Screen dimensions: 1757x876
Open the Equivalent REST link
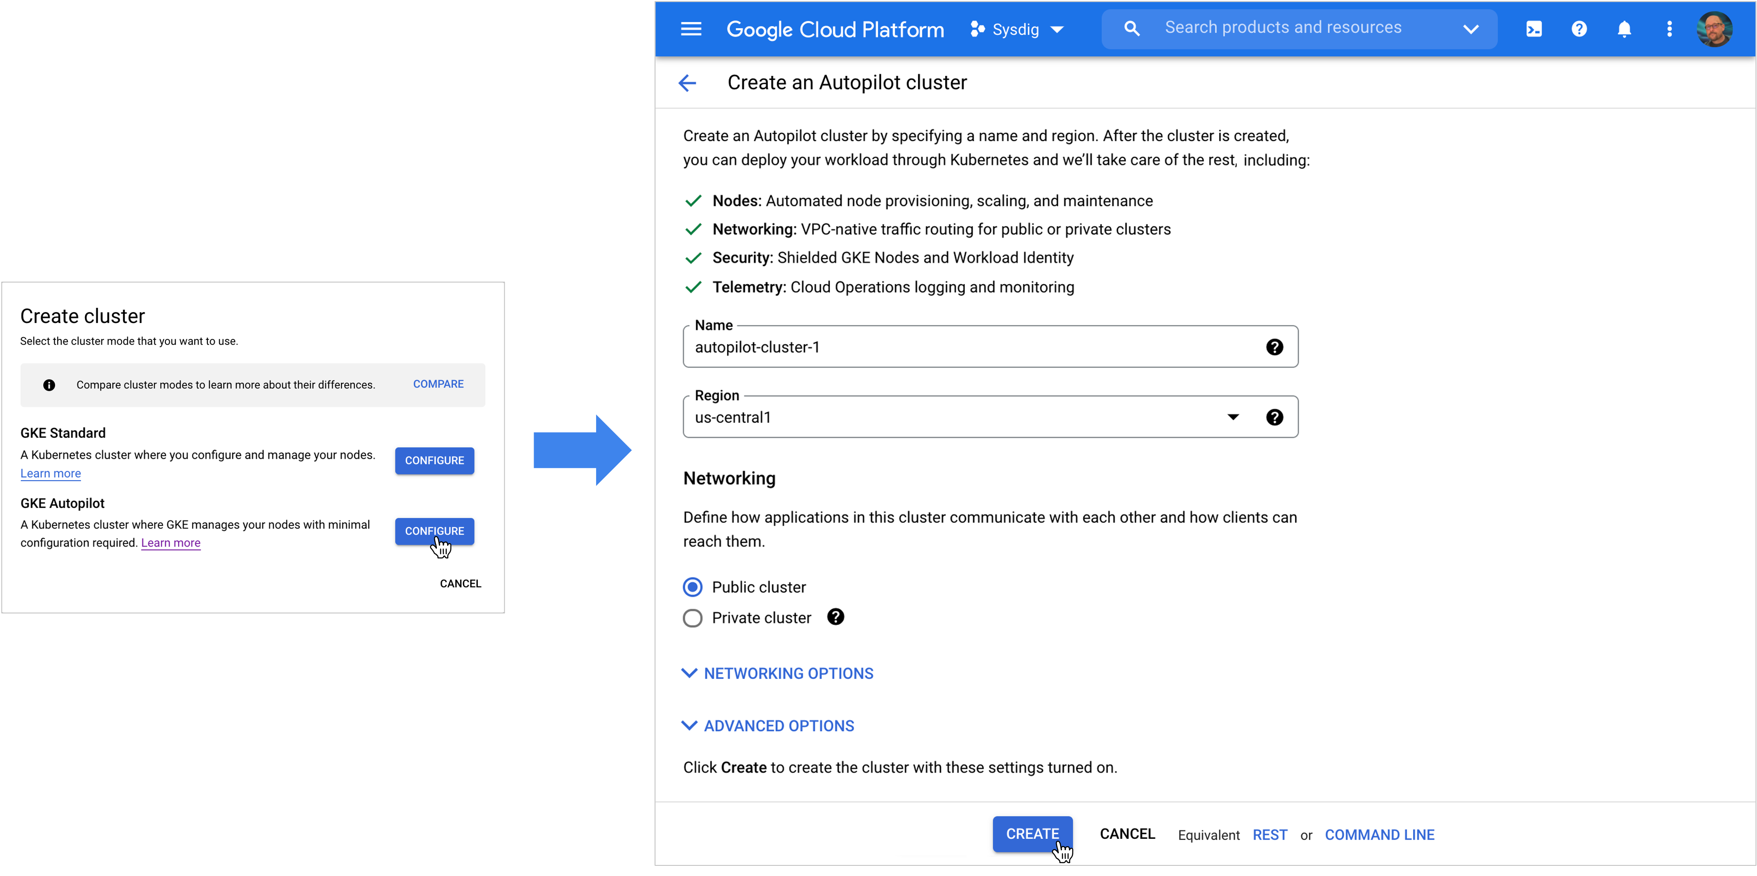click(1270, 835)
